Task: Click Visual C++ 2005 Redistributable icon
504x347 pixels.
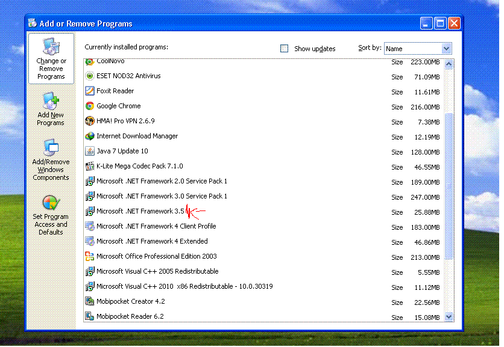Action: pos(90,271)
